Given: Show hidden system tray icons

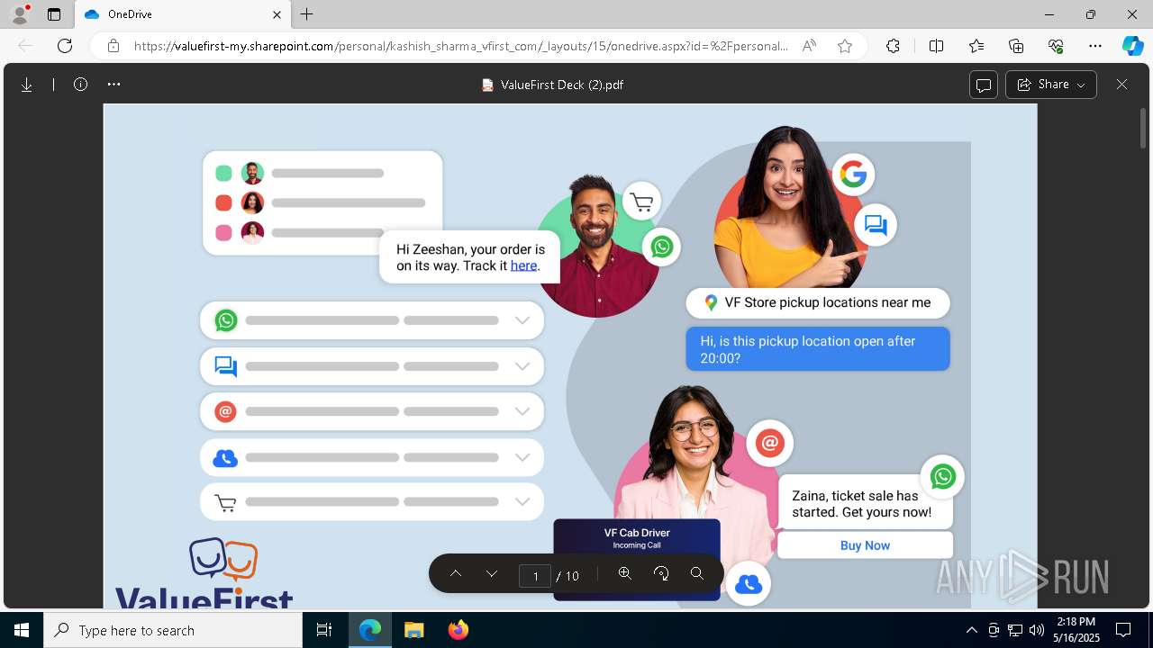Looking at the screenshot, I should 971,630.
